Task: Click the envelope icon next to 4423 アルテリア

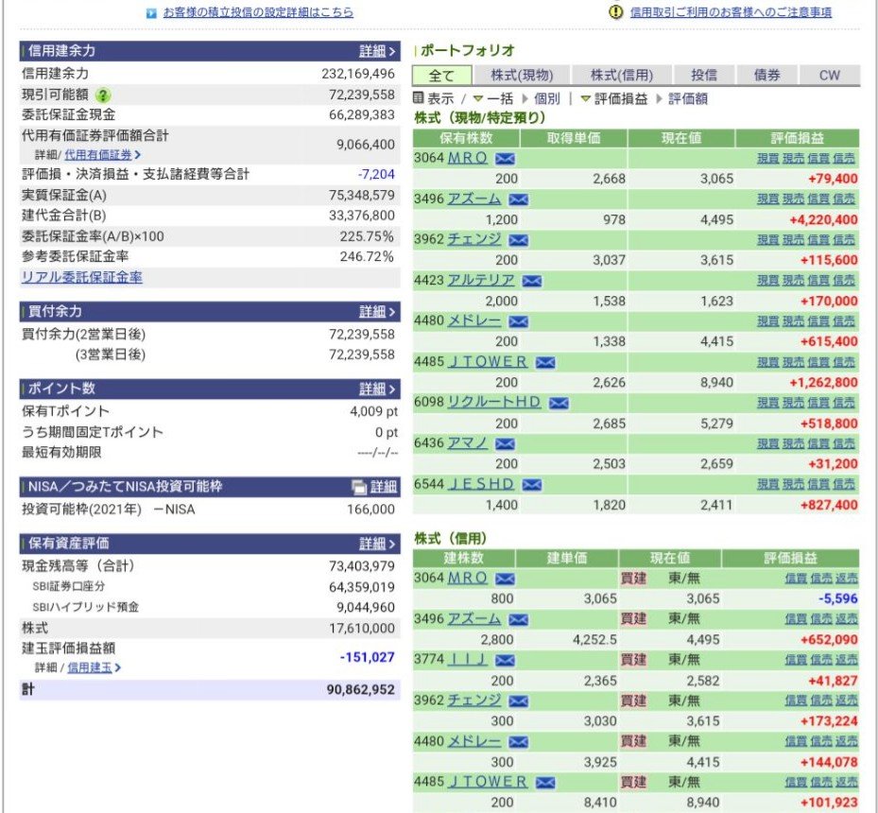Action: click(531, 281)
